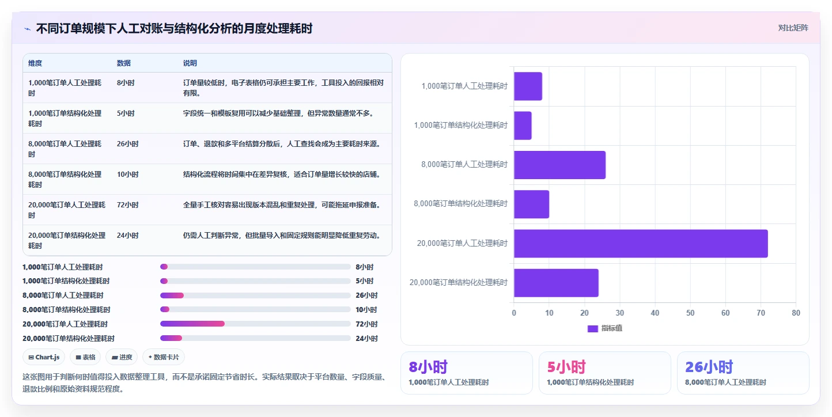Click table cell 72小时
Image resolution: width=832 pixels, height=417 pixels.
click(x=128, y=205)
